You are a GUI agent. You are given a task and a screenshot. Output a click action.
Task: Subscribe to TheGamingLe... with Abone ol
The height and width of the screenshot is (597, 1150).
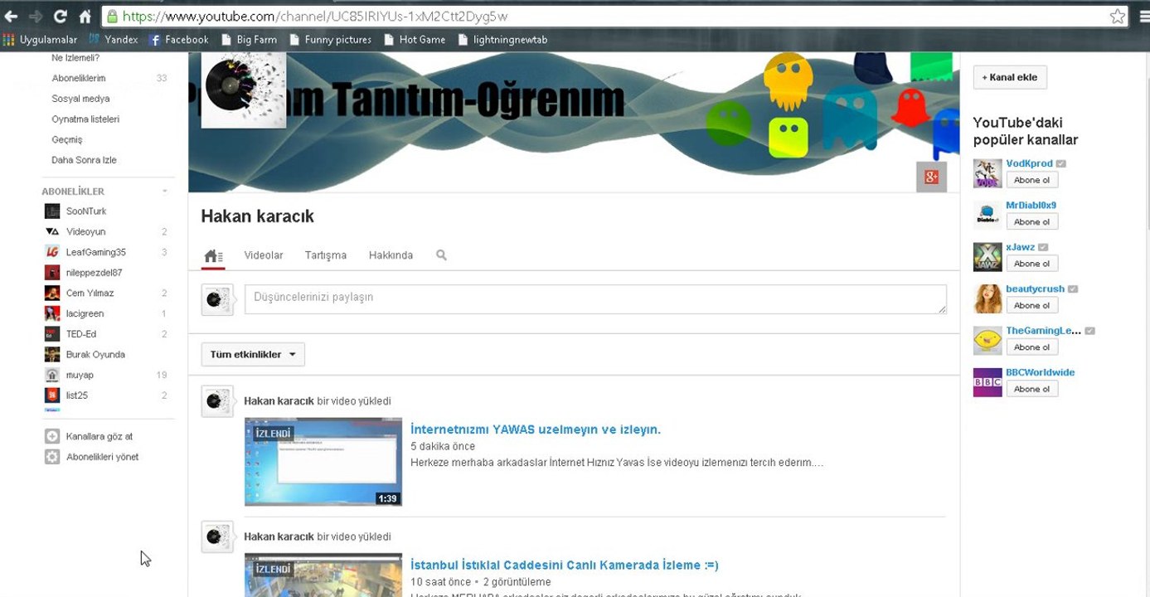pos(1032,347)
